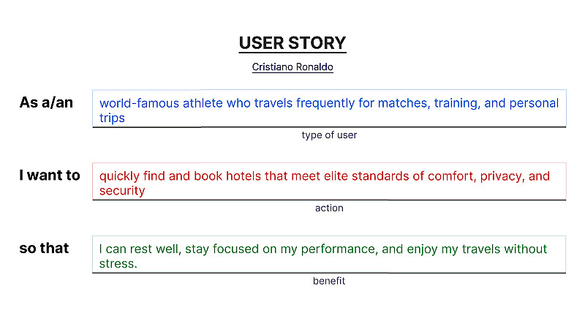585x321 pixels.
Task: Click the word "athlete" in blue text
Action: pos(201,103)
